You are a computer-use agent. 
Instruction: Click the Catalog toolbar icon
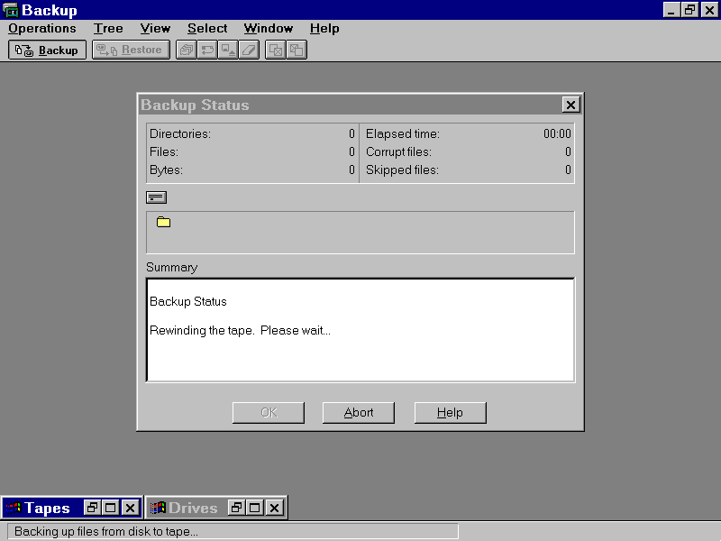point(187,50)
